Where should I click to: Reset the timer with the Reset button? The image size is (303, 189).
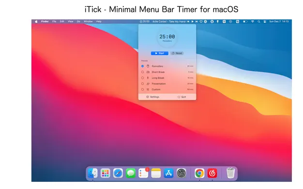pos(177,53)
